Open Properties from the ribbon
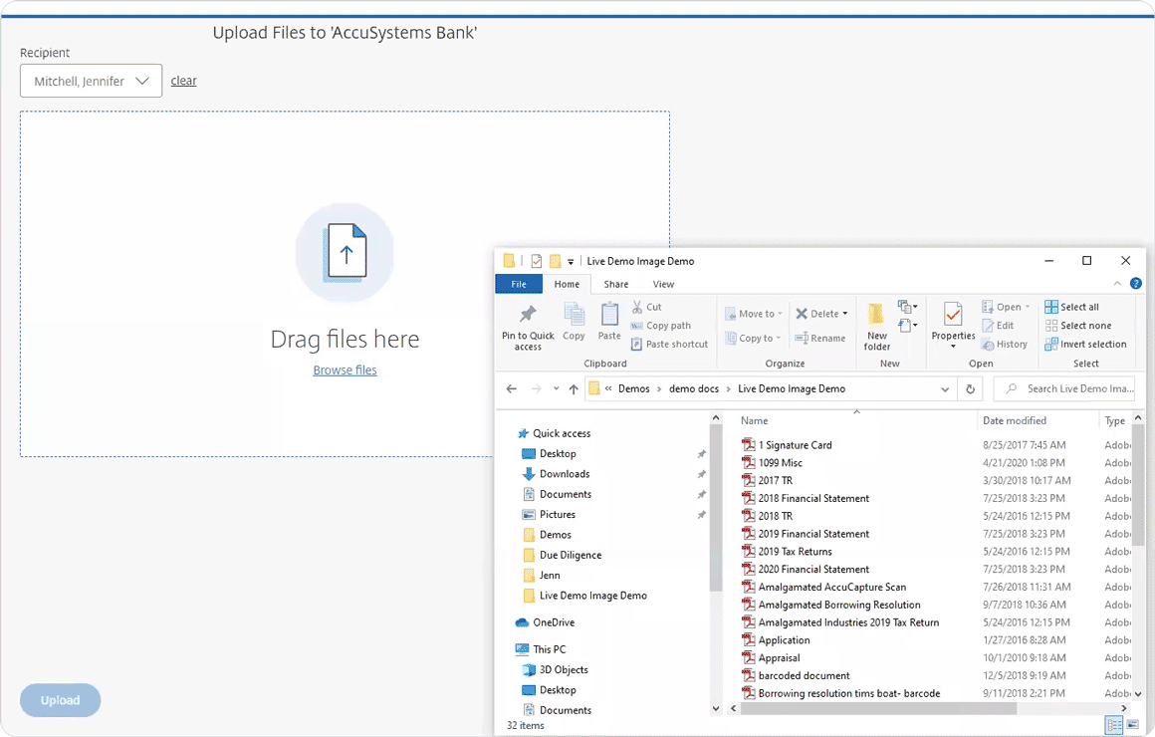Screen dimensions: 1155x737 953,317
